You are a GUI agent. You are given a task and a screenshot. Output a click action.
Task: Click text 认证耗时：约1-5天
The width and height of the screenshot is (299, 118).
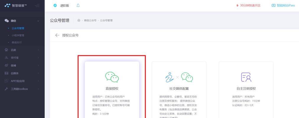point(243,105)
